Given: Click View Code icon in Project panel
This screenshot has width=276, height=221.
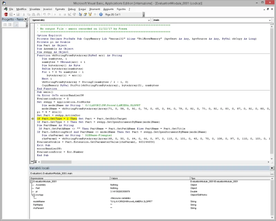Looking at the screenshot, I should point(5,25).
